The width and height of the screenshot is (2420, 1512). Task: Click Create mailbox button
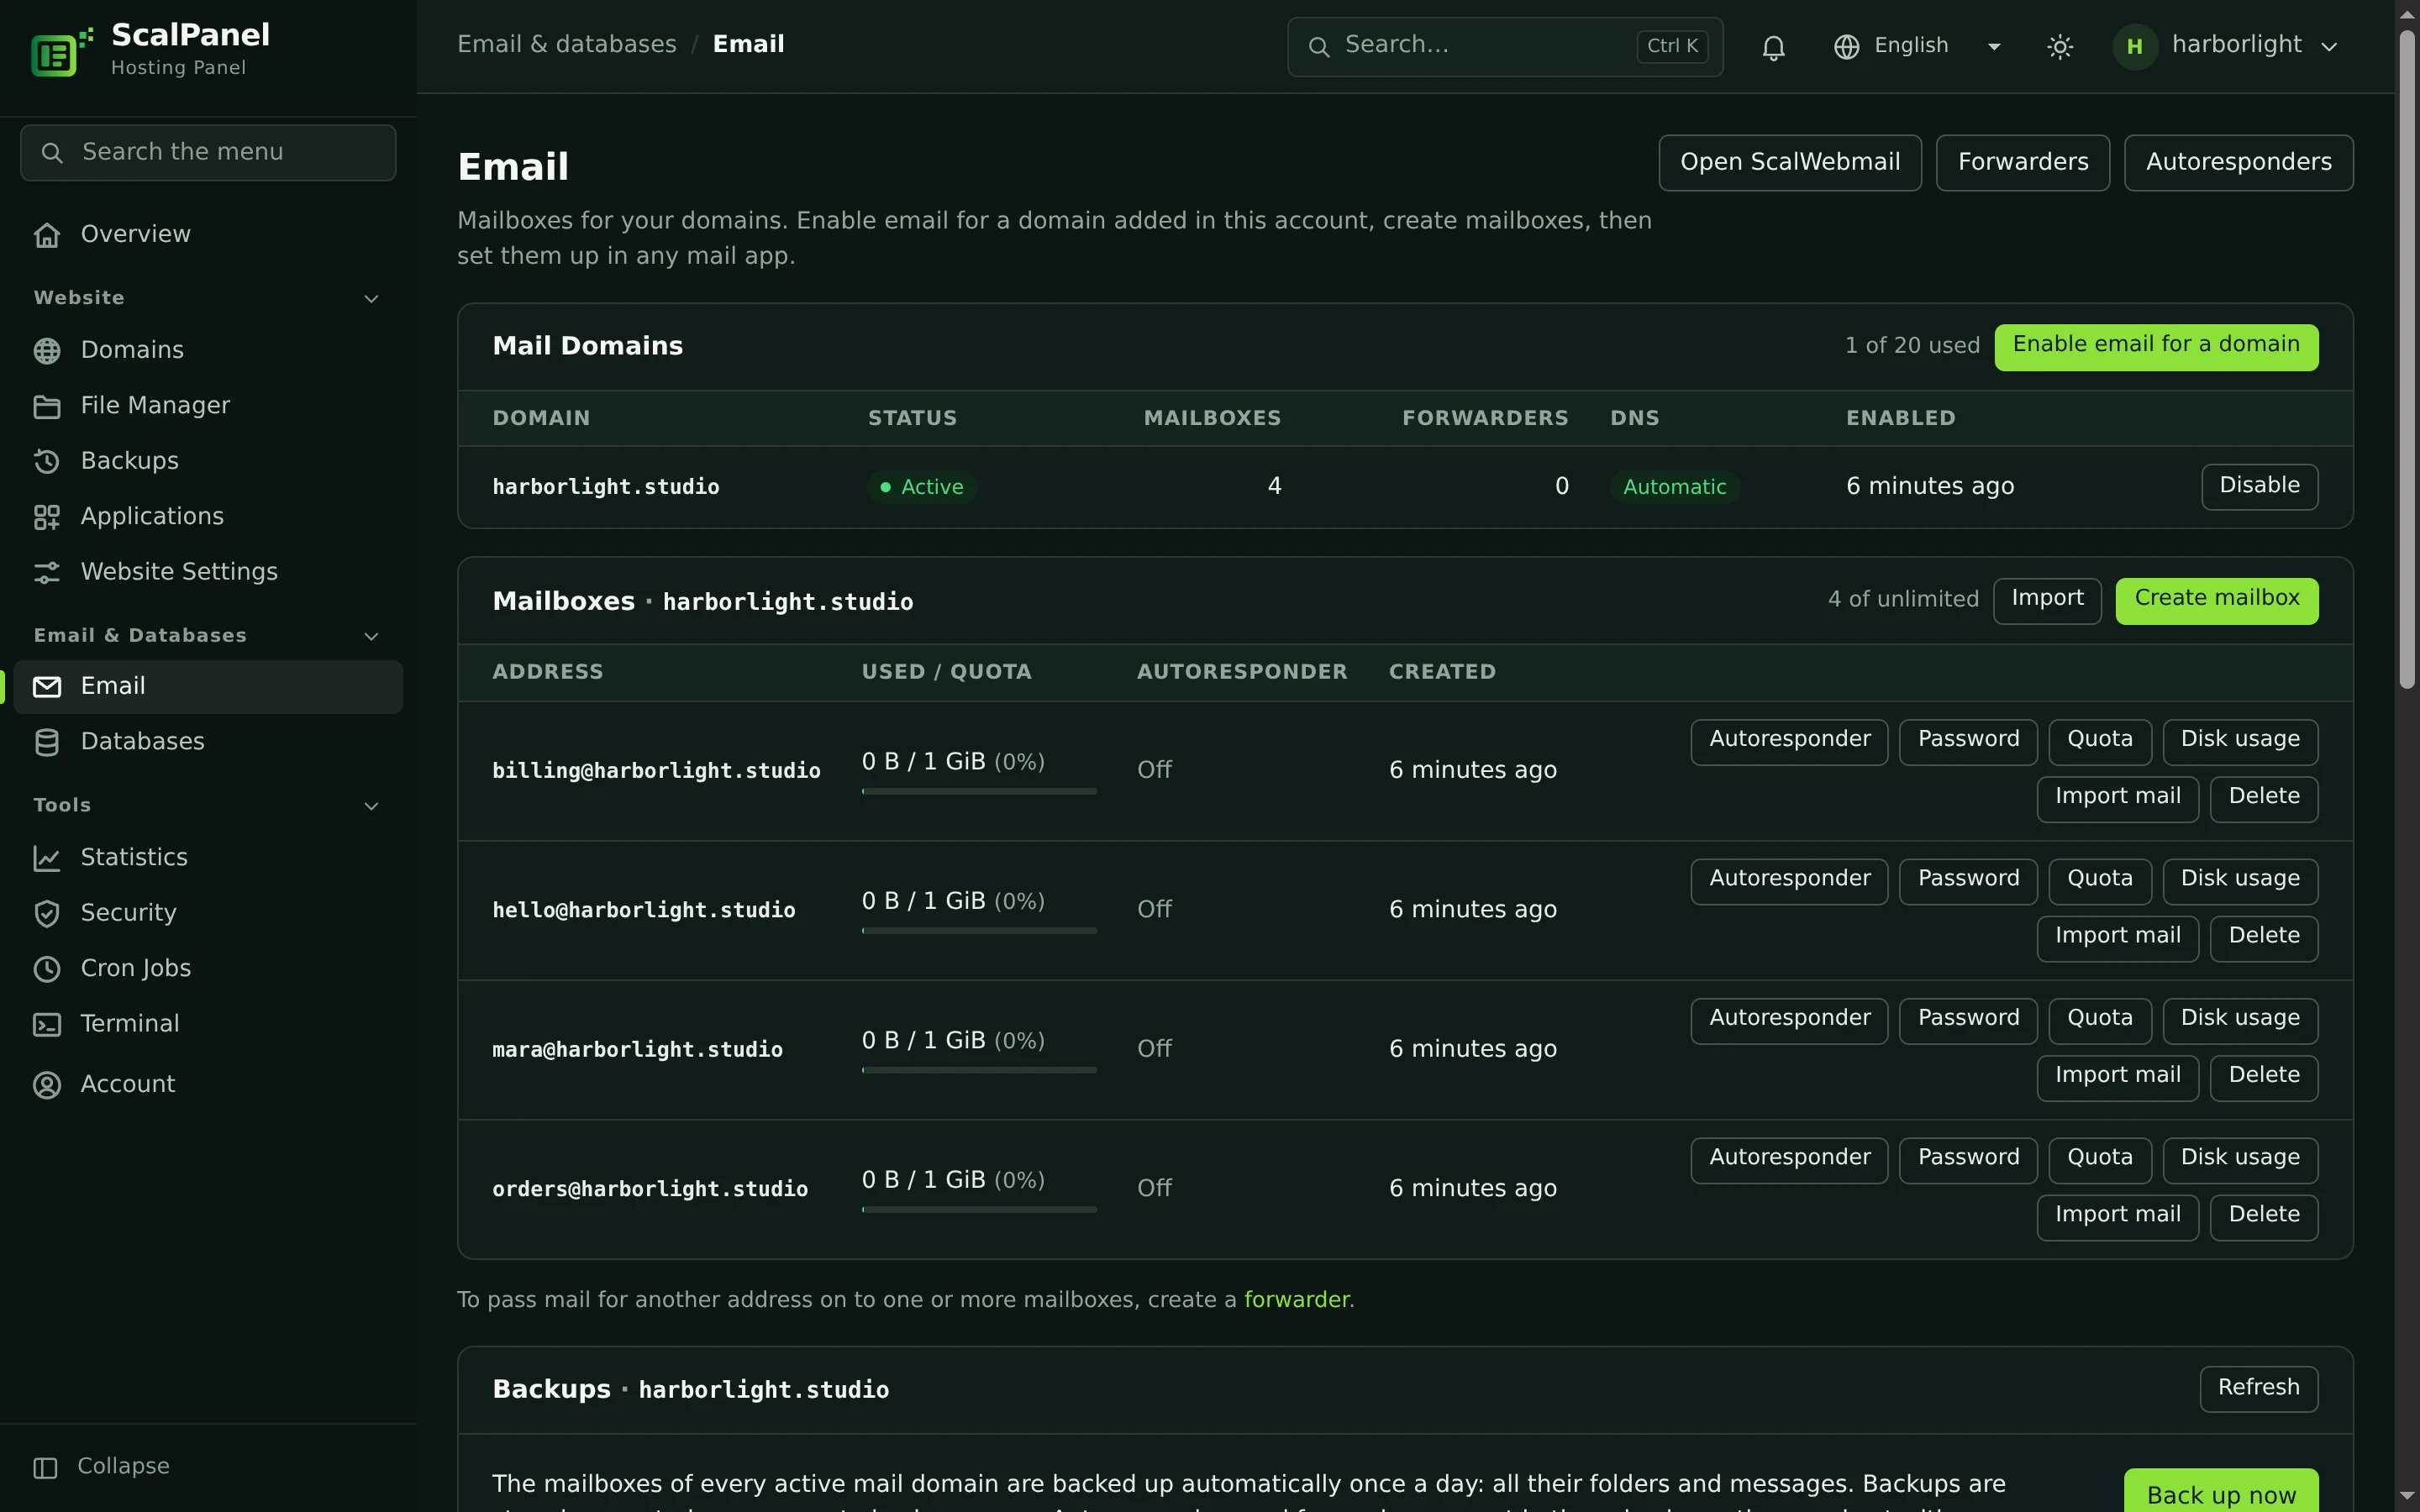point(2216,601)
